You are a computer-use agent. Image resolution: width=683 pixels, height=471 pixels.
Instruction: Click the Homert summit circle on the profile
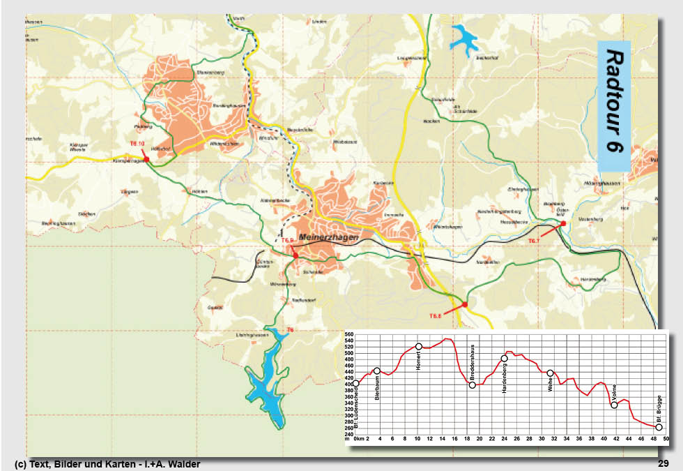point(418,345)
